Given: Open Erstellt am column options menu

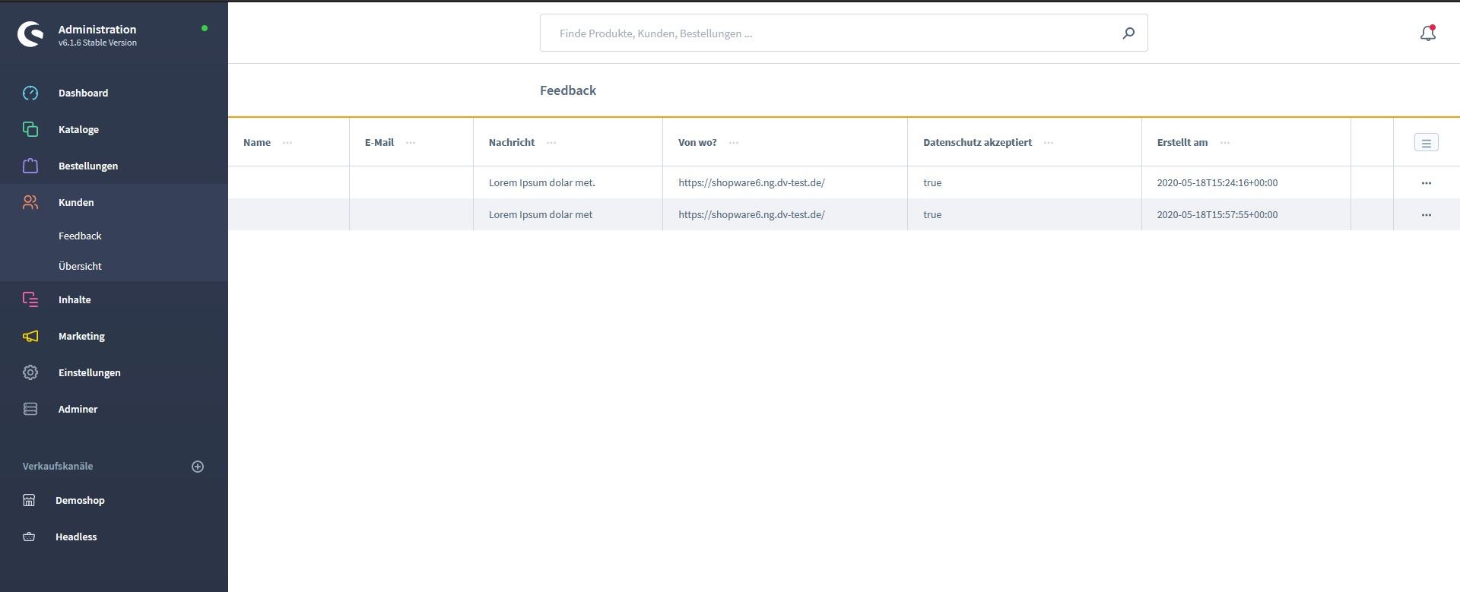Looking at the screenshot, I should pos(1224,142).
